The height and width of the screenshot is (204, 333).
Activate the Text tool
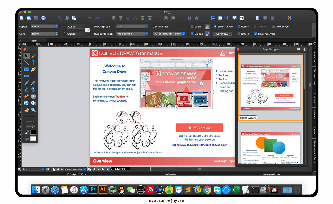(x=33, y=62)
